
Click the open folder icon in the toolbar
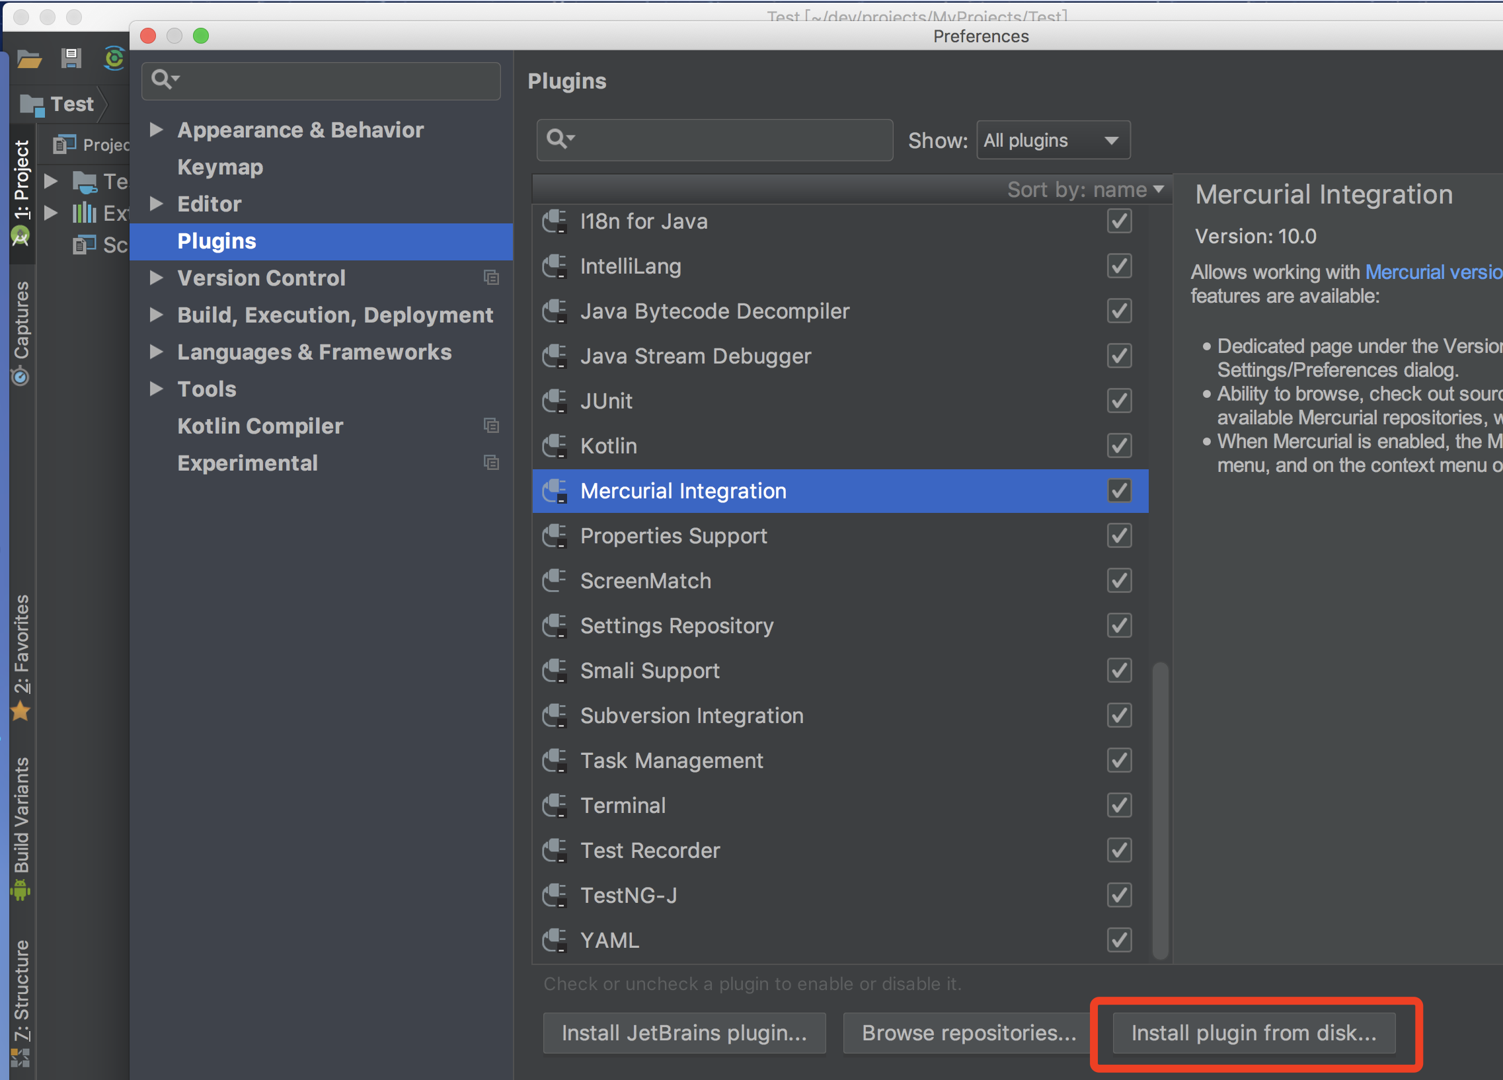[28, 58]
